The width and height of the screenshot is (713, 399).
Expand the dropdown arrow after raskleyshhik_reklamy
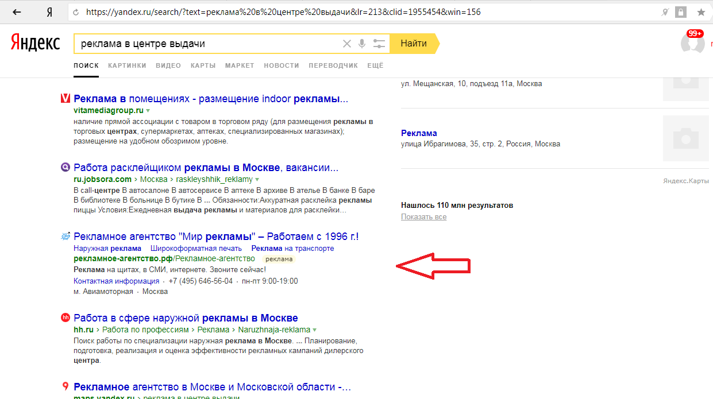click(257, 180)
